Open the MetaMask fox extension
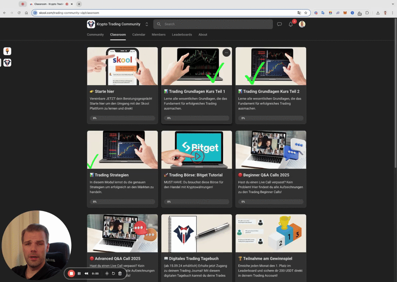Screen dimensions: 397x282 [x=345, y=13]
